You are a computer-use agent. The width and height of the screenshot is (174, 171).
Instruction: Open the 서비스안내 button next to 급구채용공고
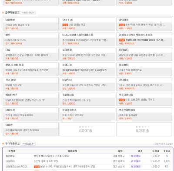click(28, 13)
